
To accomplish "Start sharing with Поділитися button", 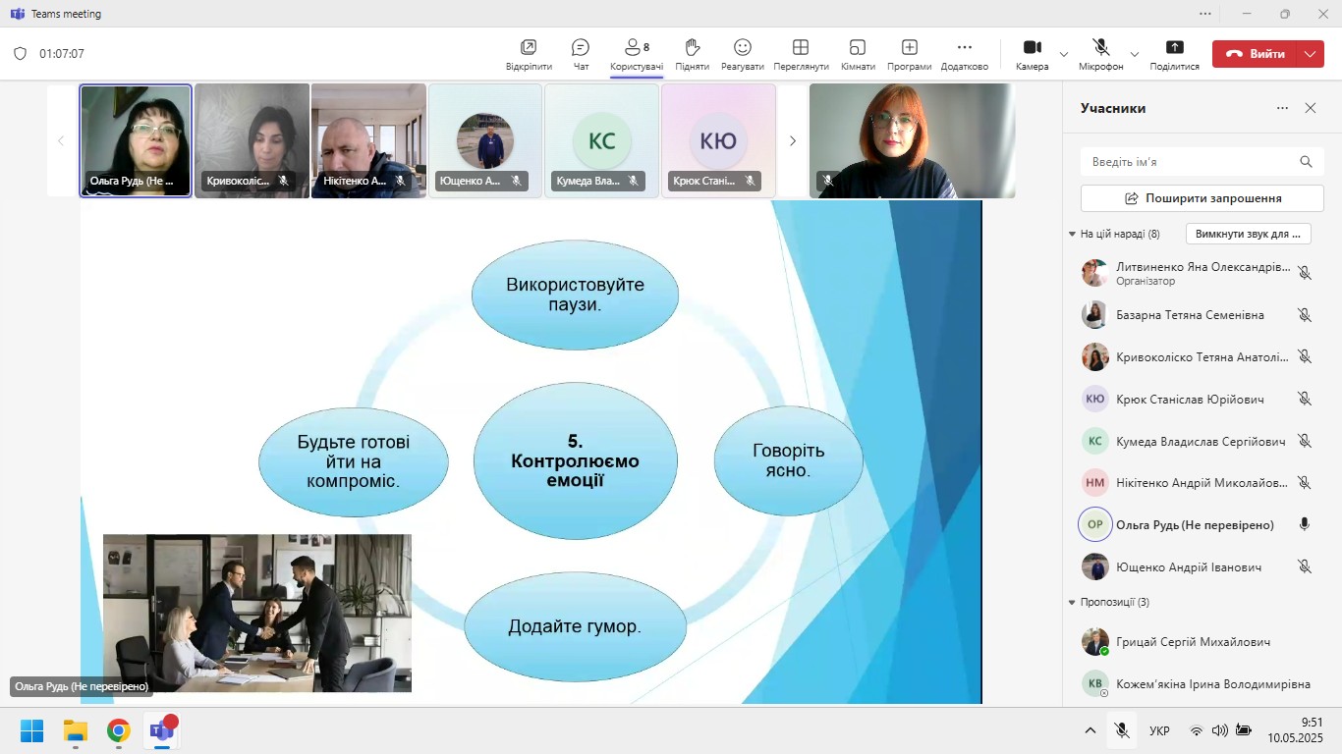I will (1174, 54).
